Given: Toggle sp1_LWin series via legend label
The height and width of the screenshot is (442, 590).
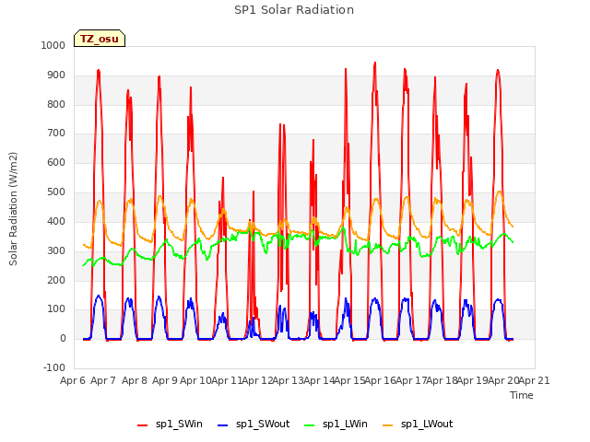Looking at the screenshot, I should 345,425.
